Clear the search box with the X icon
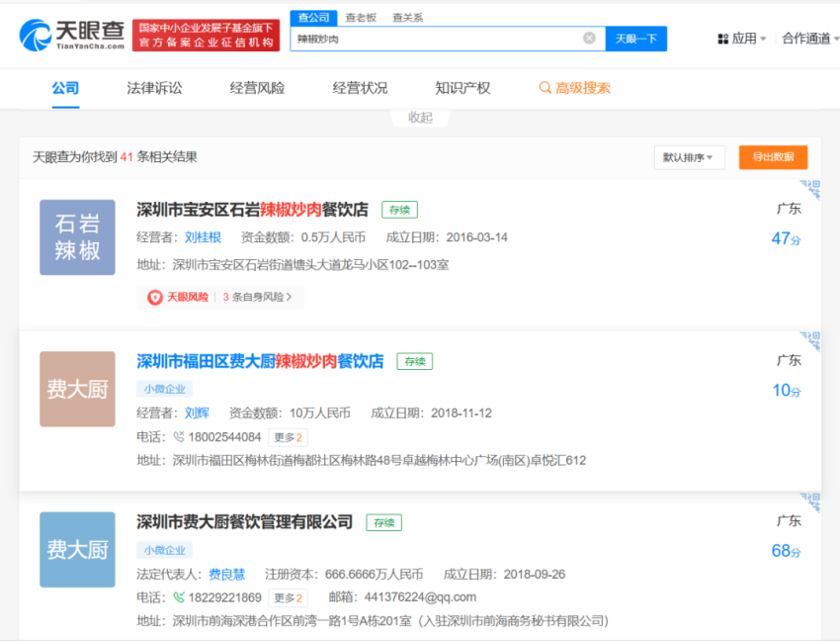 (589, 39)
